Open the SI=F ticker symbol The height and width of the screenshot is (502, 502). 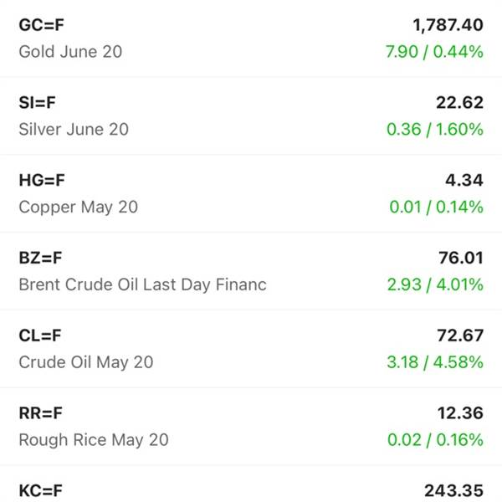click(37, 102)
